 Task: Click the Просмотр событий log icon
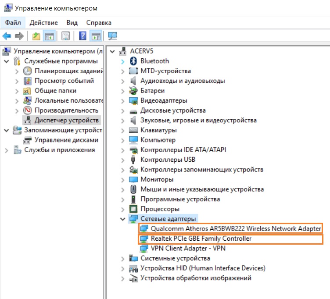pos(28,81)
